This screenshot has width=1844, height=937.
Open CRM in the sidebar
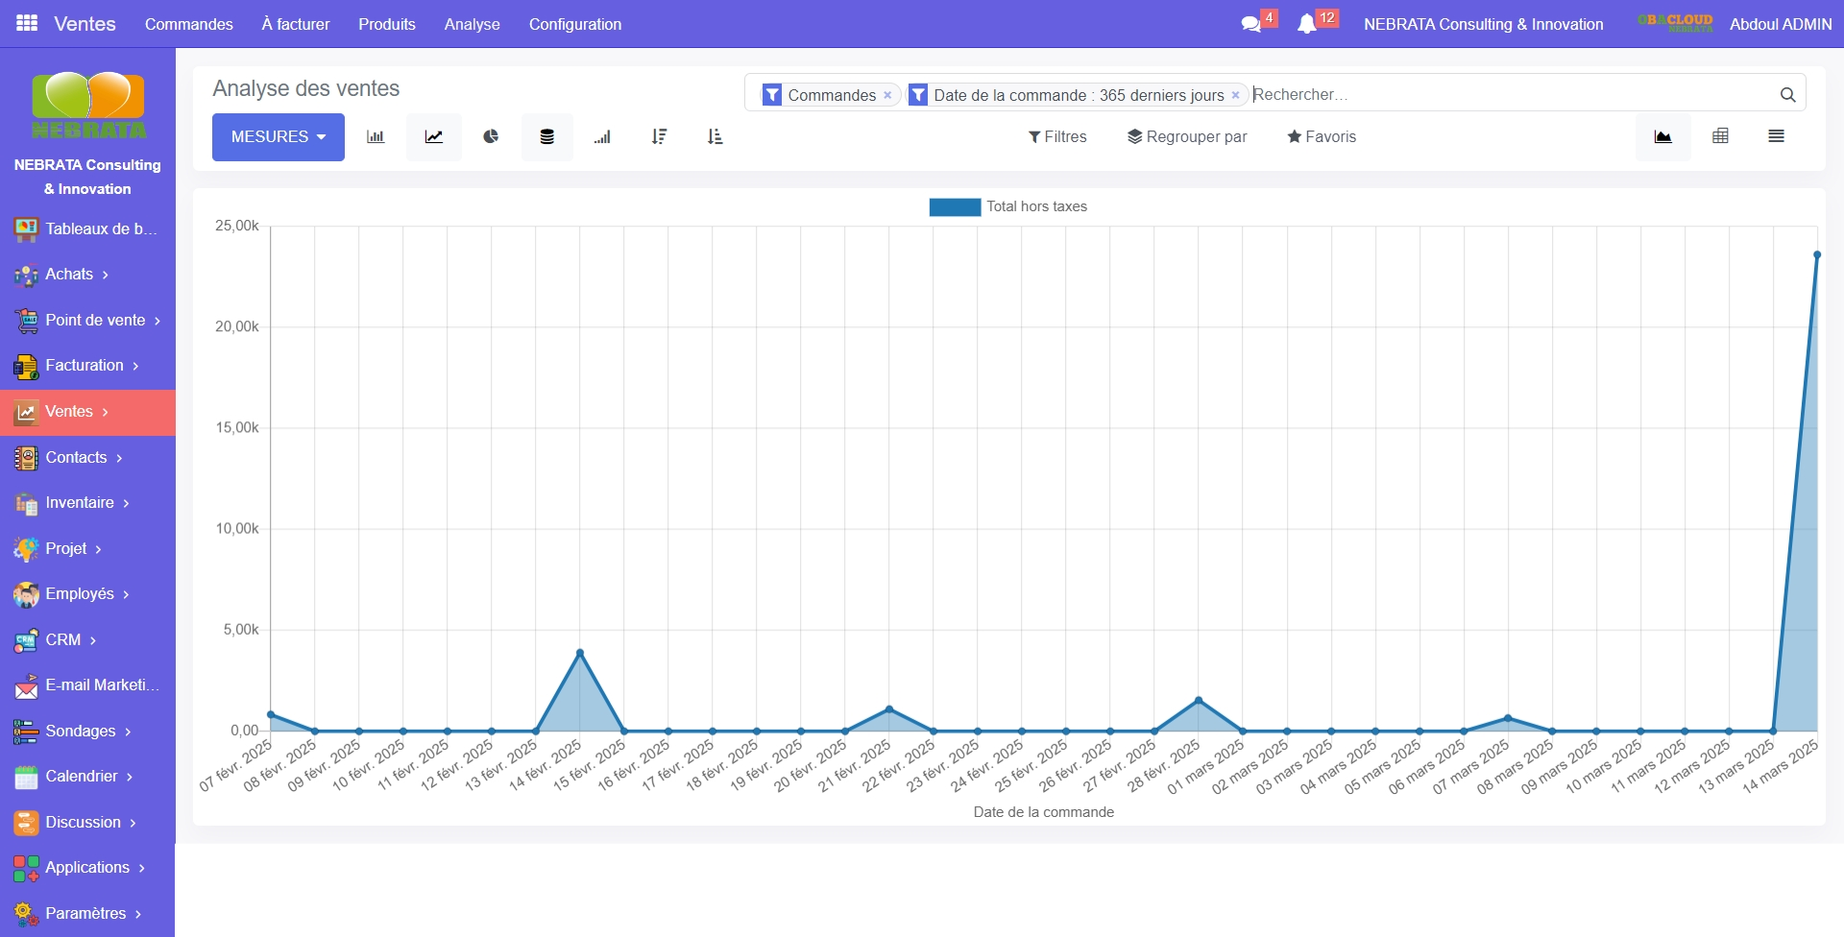pyautogui.click(x=63, y=639)
